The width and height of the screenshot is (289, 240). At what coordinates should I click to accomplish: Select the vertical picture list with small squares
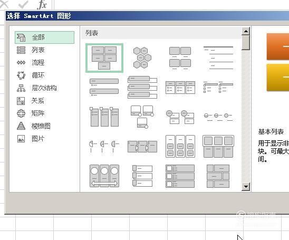click(142, 176)
